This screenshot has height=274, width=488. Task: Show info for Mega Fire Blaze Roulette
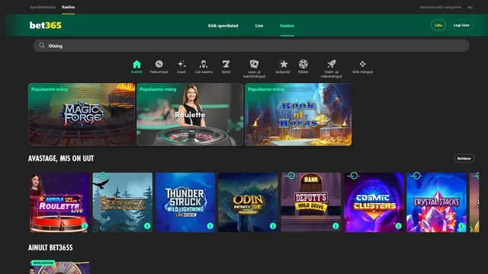click(85, 226)
